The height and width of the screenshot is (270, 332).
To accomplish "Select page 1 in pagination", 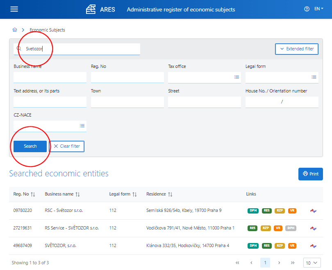I will pos(265,263).
